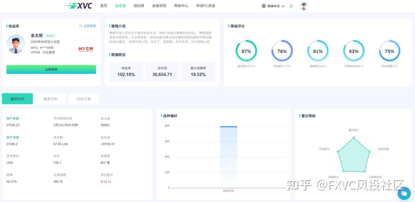Click the 立即跟单 button
415x202 pixels.
pyautogui.click(x=51, y=70)
